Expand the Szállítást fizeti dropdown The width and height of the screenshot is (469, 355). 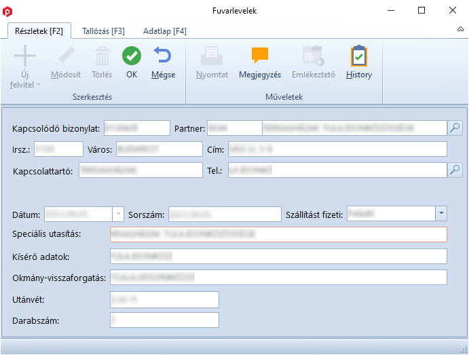point(440,214)
